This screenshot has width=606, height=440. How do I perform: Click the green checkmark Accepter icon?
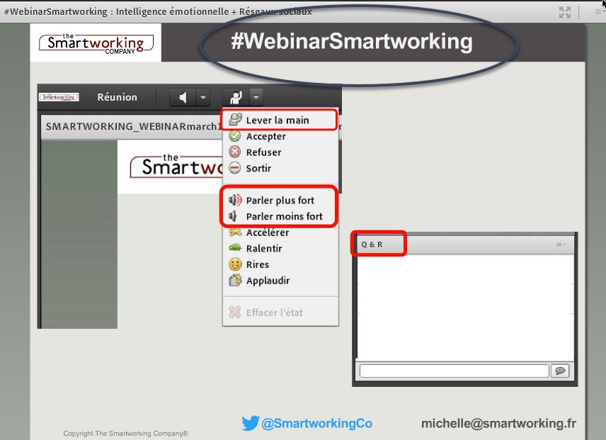coord(234,136)
